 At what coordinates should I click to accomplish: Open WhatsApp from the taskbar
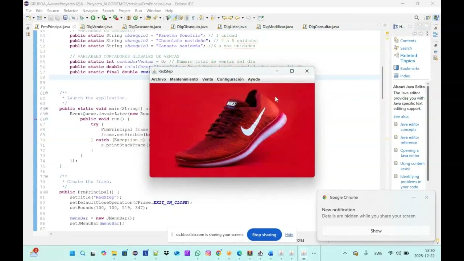click(x=198, y=253)
